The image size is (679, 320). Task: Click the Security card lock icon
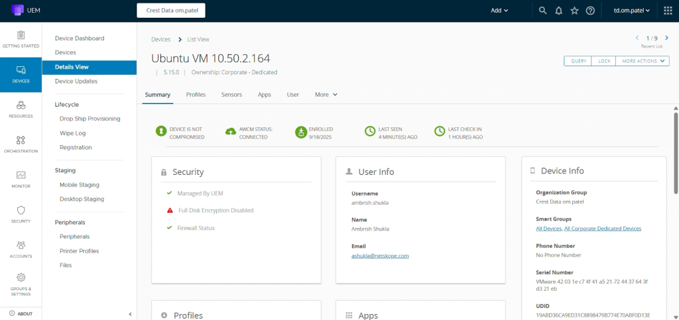click(x=164, y=172)
